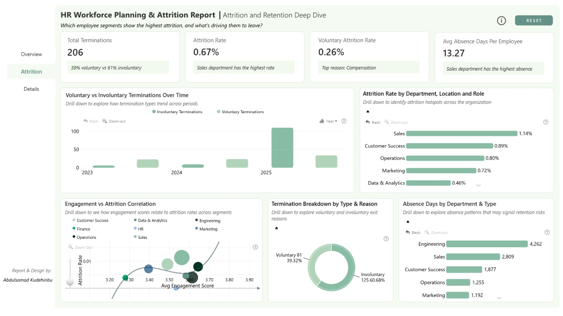Toggle Customer Success scatter legend item
This screenshot has height=316, width=563.
click(91, 220)
